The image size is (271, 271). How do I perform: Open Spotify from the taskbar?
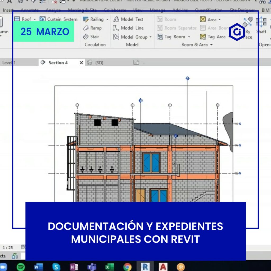click(21, 267)
